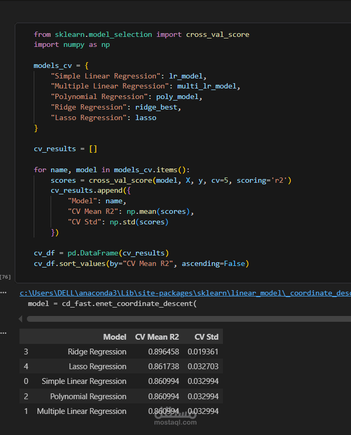The width and height of the screenshot is (351, 435).
Task: Place cursor on the "import numpy as np" line
Action: coord(72,45)
